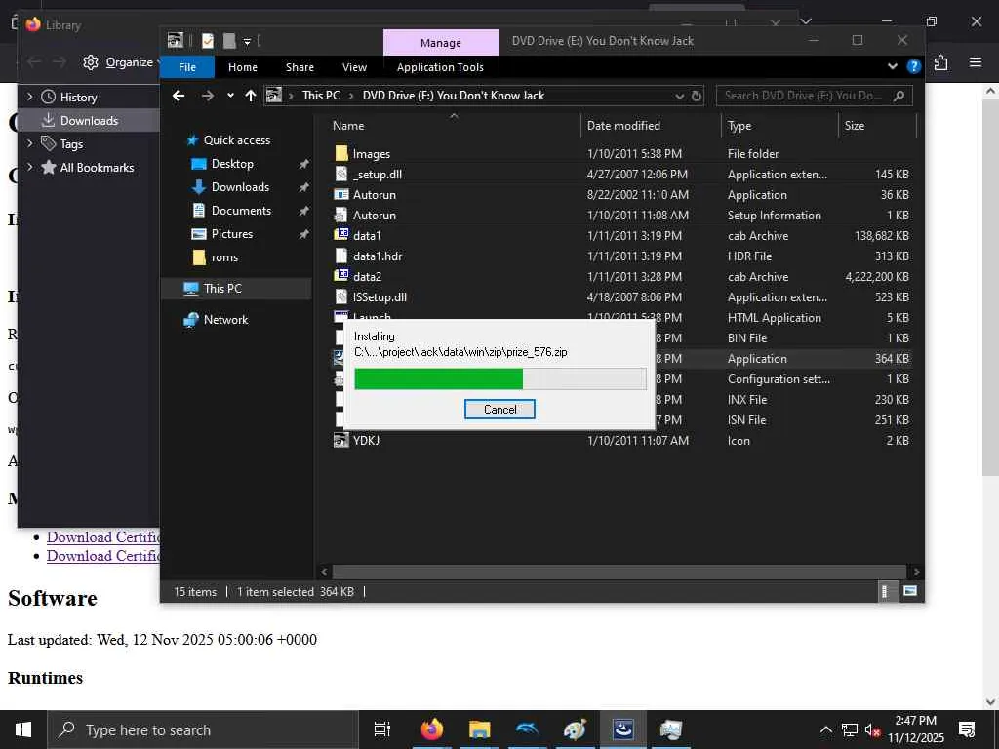Click the Images folder icon
The image size is (999, 749).
[341, 153]
